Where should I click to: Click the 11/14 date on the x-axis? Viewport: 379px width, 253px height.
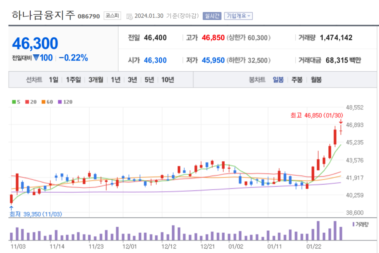57,247
